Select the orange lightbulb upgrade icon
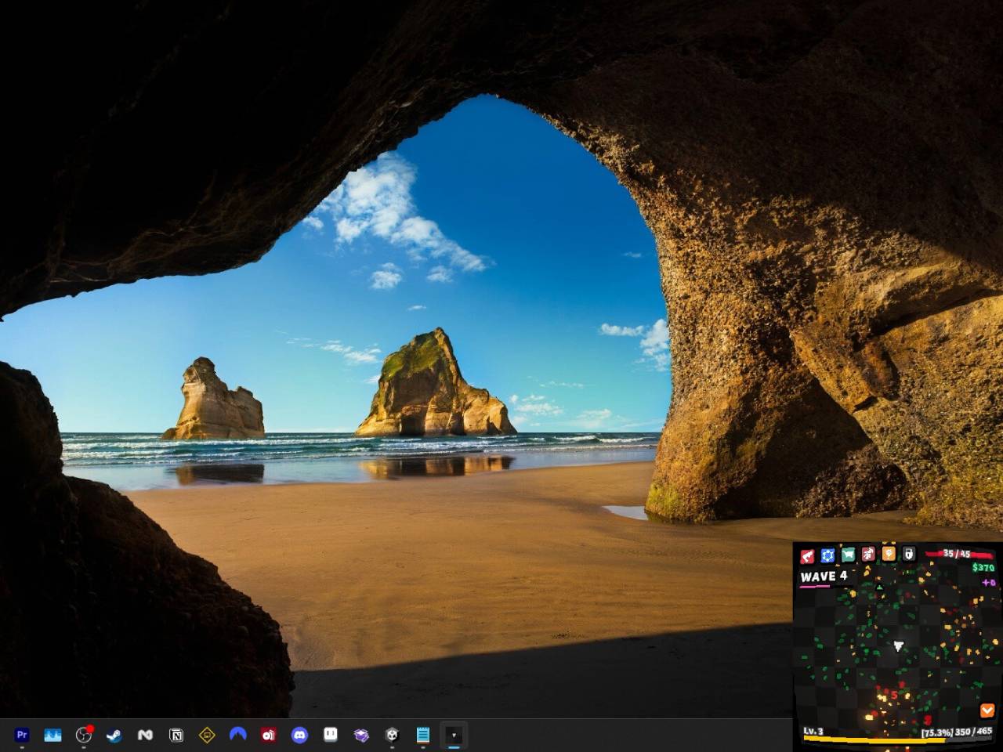This screenshot has width=1003, height=752. pos(889,553)
